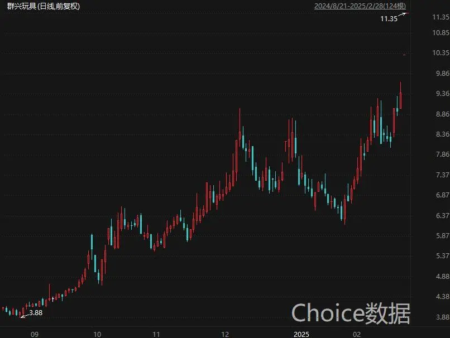Click the 7.37 price axis label
Image resolution: width=450 pixels, height=338 pixels.
point(438,175)
